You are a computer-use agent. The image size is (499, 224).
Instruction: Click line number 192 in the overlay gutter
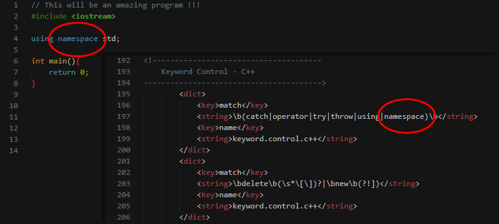[124, 60]
